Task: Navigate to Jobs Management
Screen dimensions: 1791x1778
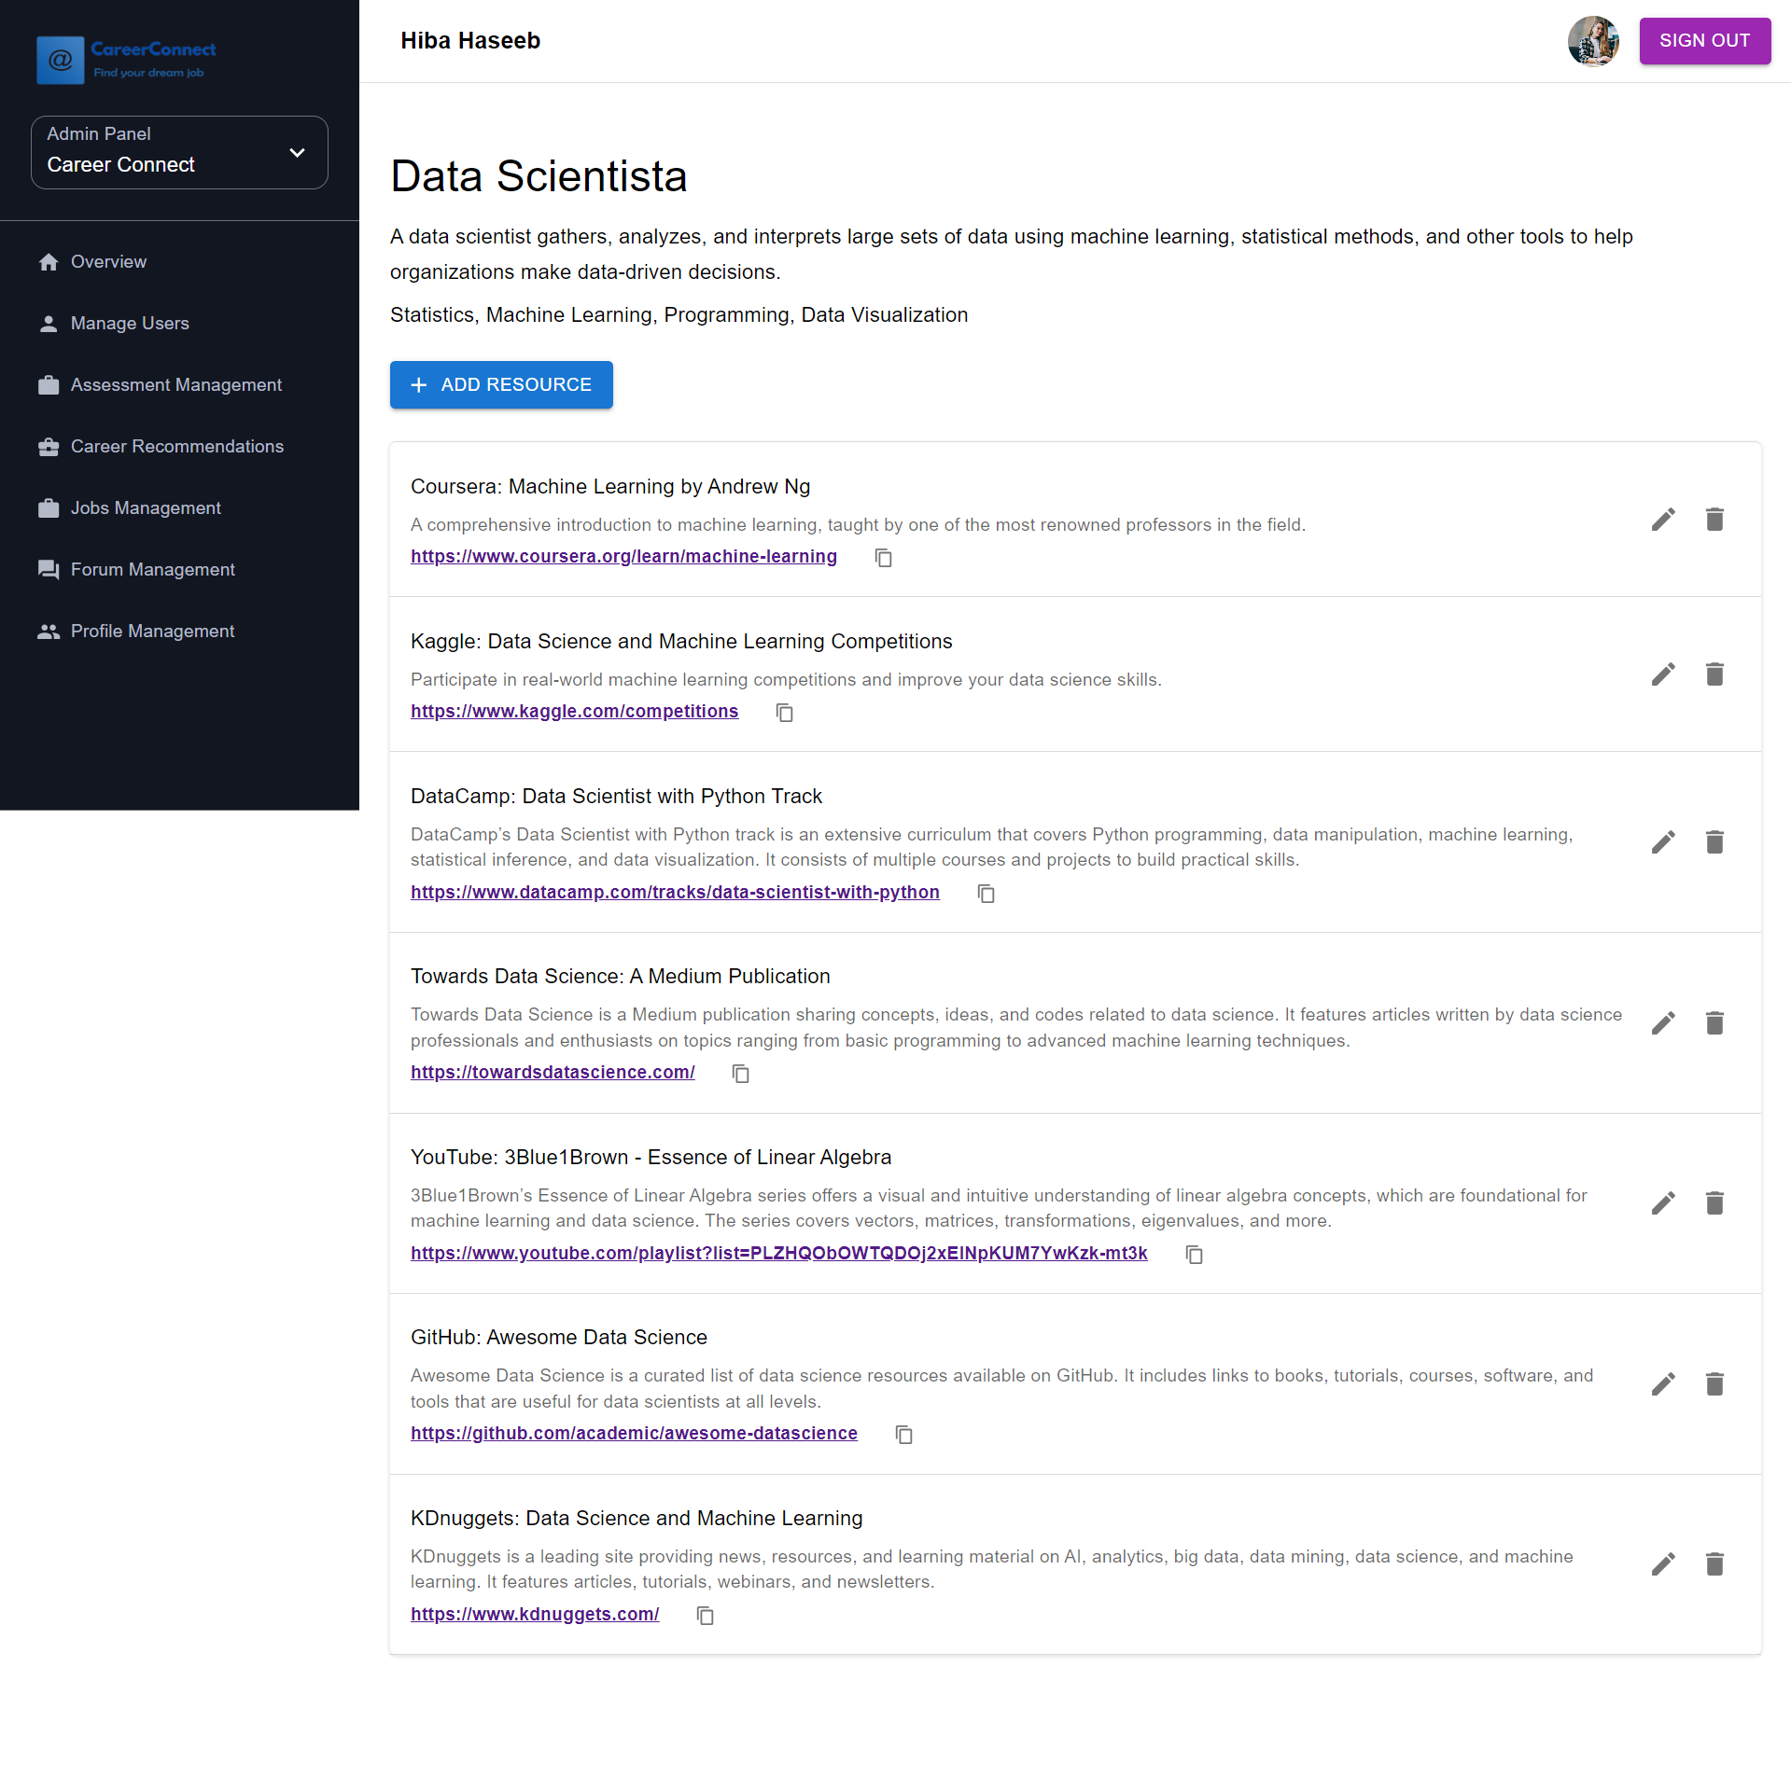Action: point(179,508)
